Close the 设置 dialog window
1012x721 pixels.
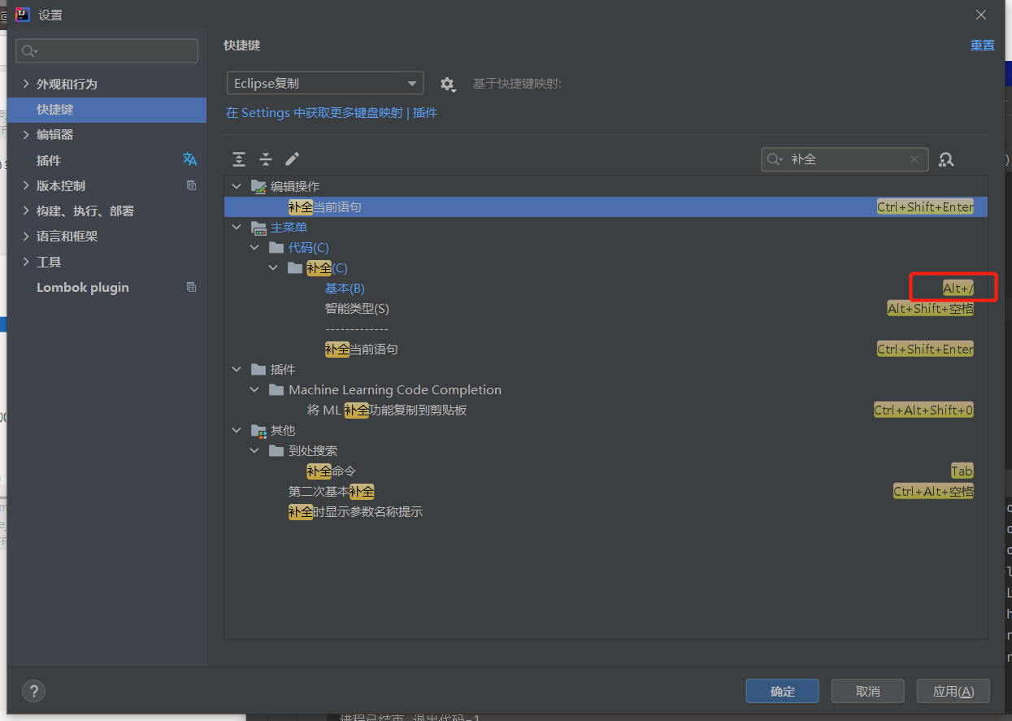pyautogui.click(x=982, y=15)
